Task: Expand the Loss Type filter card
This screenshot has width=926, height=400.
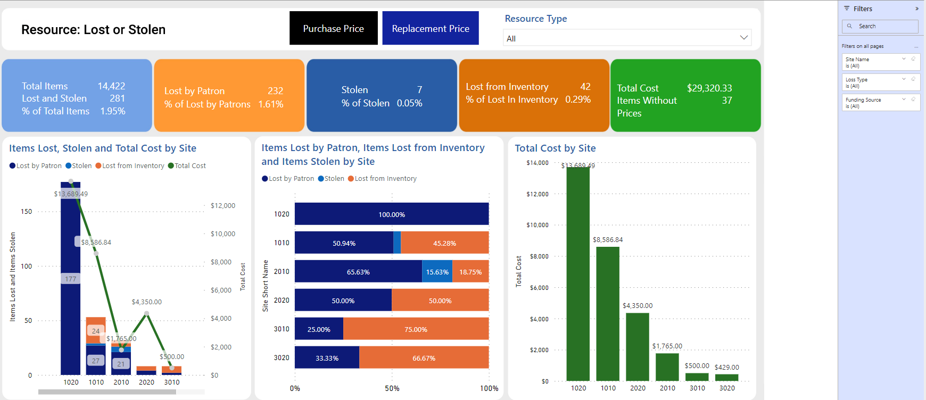Action: coord(904,79)
